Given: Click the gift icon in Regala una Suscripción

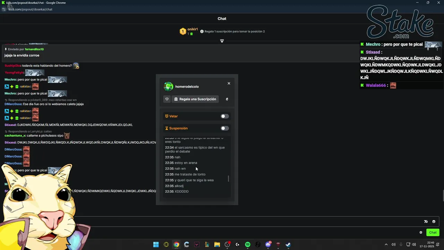Looking at the screenshot, I should point(176,99).
